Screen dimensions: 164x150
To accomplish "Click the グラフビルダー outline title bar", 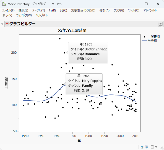I will click(x=84, y=24).
